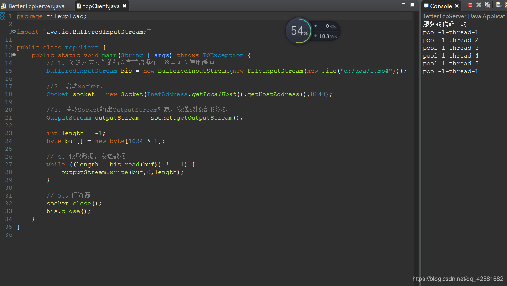Click 'FileInputStream' on line 15
Image resolution: width=507 pixels, height=286 pixels.
click(275, 71)
